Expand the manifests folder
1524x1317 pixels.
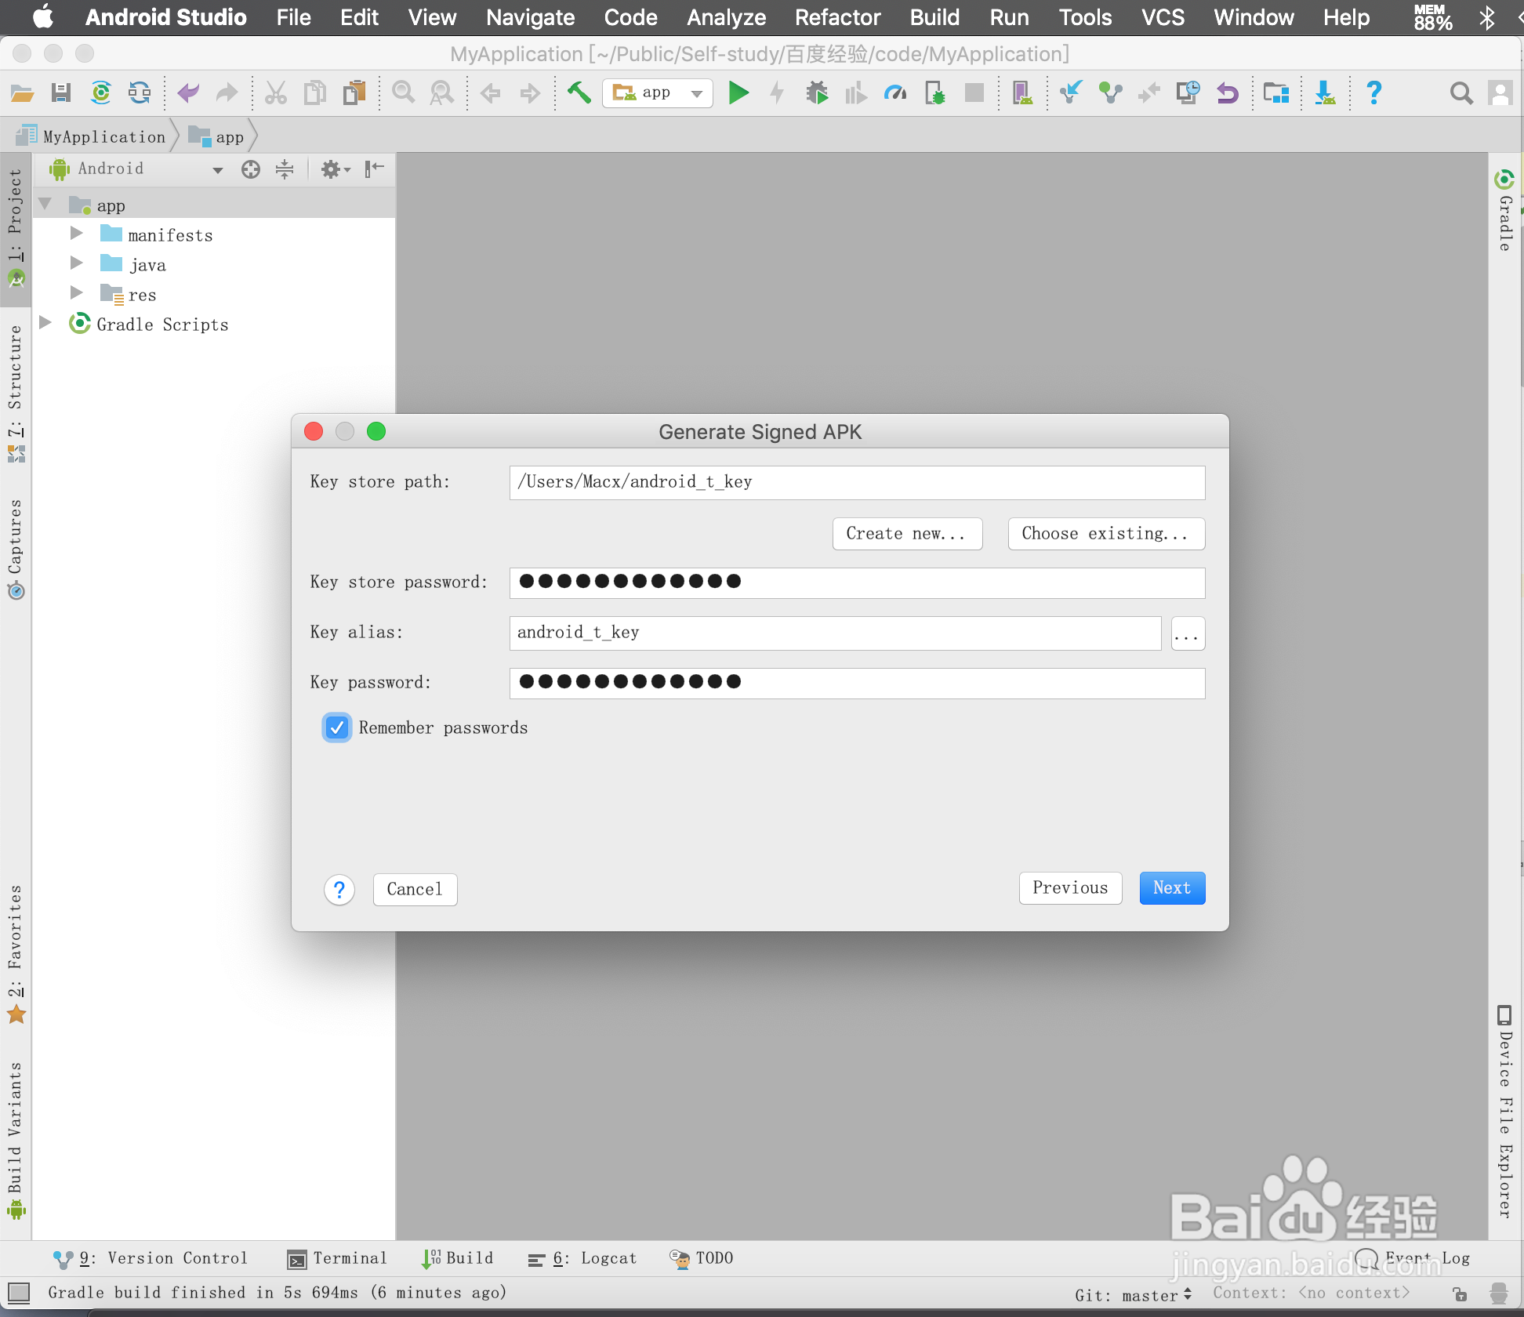tap(76, 234)
